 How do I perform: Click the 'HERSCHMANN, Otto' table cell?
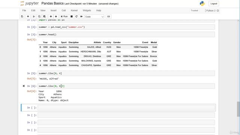(x=91, y=52)
